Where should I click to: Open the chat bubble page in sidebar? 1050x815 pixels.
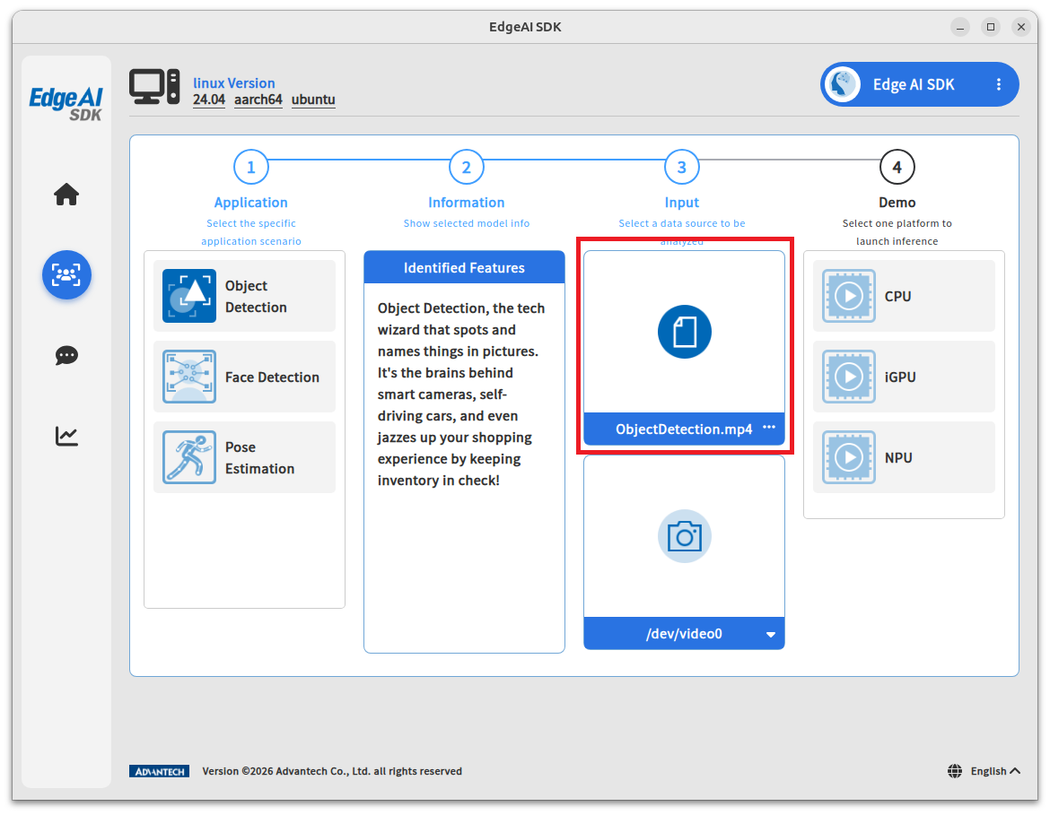66,355
